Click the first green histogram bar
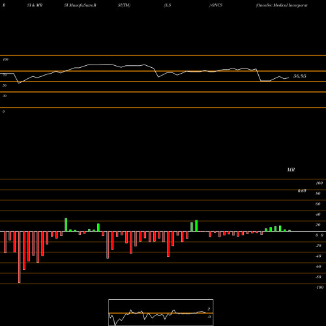 (x=66, y=225)
